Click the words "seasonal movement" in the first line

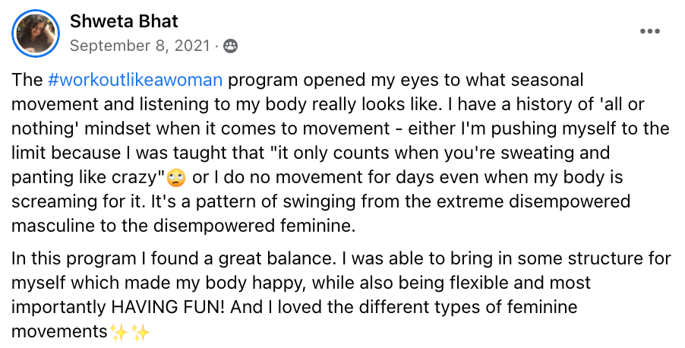pyautogui.click(x=524, y=80)
